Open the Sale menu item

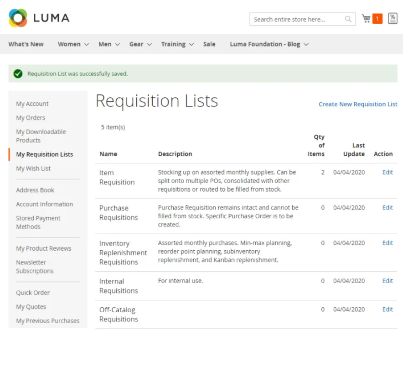pyautogui.click(x=209, y=44)
